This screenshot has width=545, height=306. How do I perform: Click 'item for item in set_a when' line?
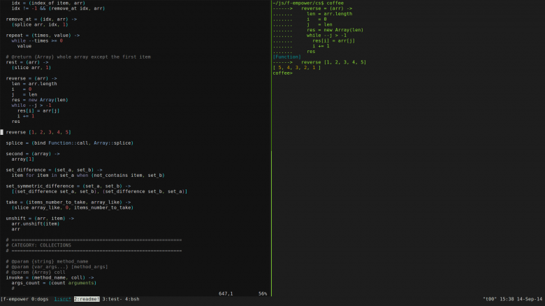click(88, 175)
